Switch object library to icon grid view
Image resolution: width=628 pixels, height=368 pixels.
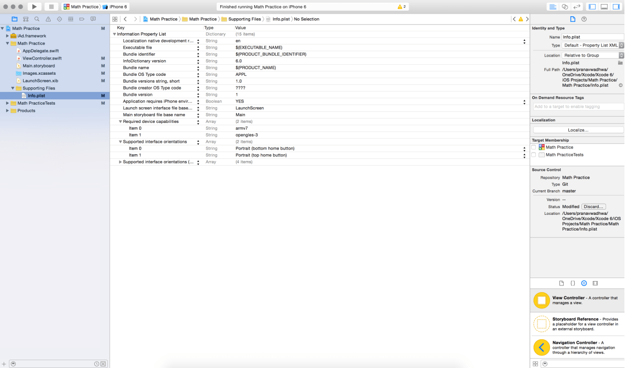coord(535,363)
